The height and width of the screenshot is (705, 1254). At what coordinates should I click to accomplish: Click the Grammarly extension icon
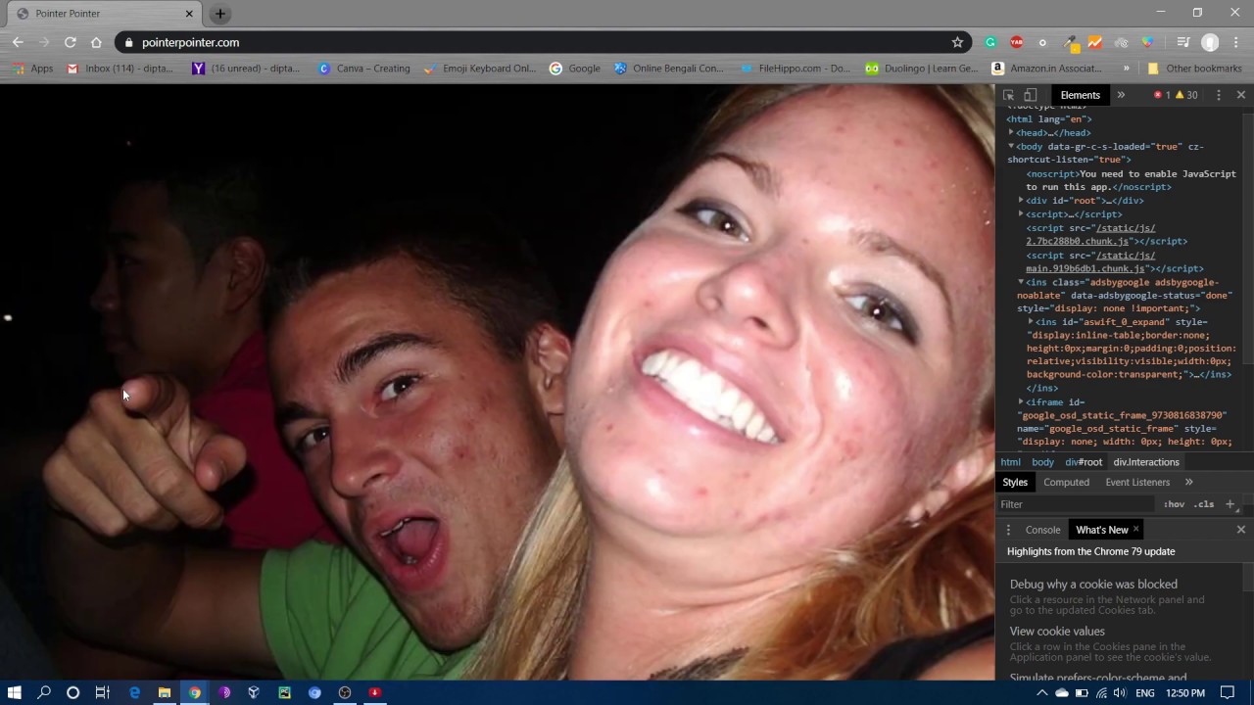990,42
